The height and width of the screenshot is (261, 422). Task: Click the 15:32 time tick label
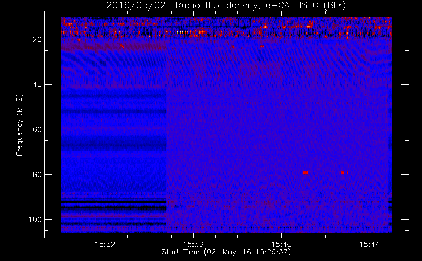(x=105, y=244)
